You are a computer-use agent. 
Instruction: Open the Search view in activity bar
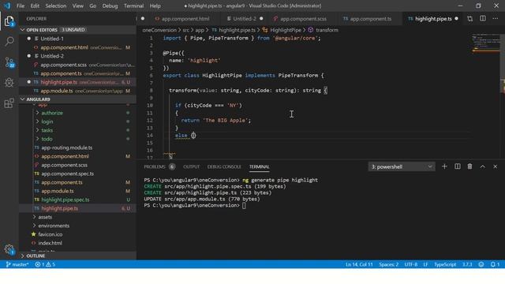point(9,41)
